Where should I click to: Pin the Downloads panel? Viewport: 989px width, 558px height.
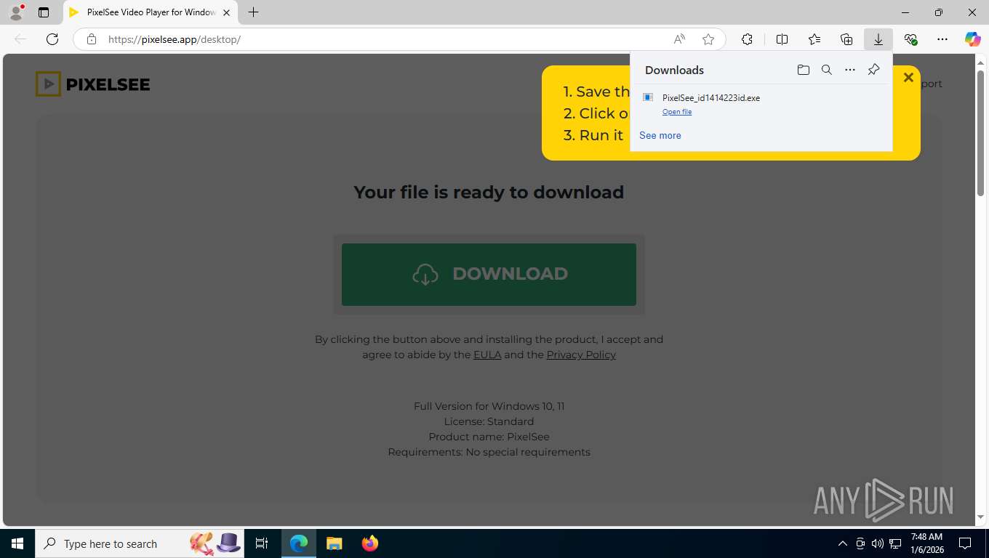coord(874,70)
